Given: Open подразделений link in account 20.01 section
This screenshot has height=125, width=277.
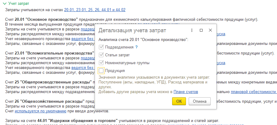Looking at the screenshot, I should click(x=88, y=29).
